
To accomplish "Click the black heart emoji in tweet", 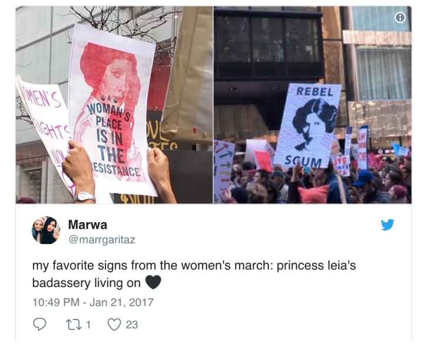I will click(x=153, y=282).
